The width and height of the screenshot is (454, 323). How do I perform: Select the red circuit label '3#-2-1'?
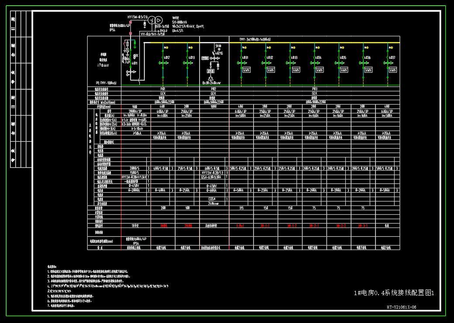pos(314,226)
